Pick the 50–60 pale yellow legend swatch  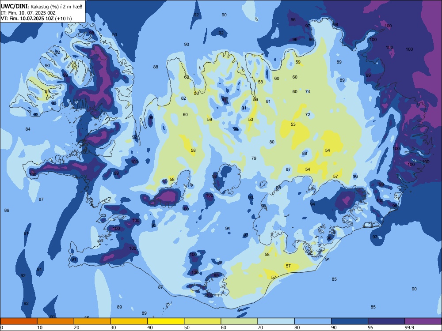point(202,321)
